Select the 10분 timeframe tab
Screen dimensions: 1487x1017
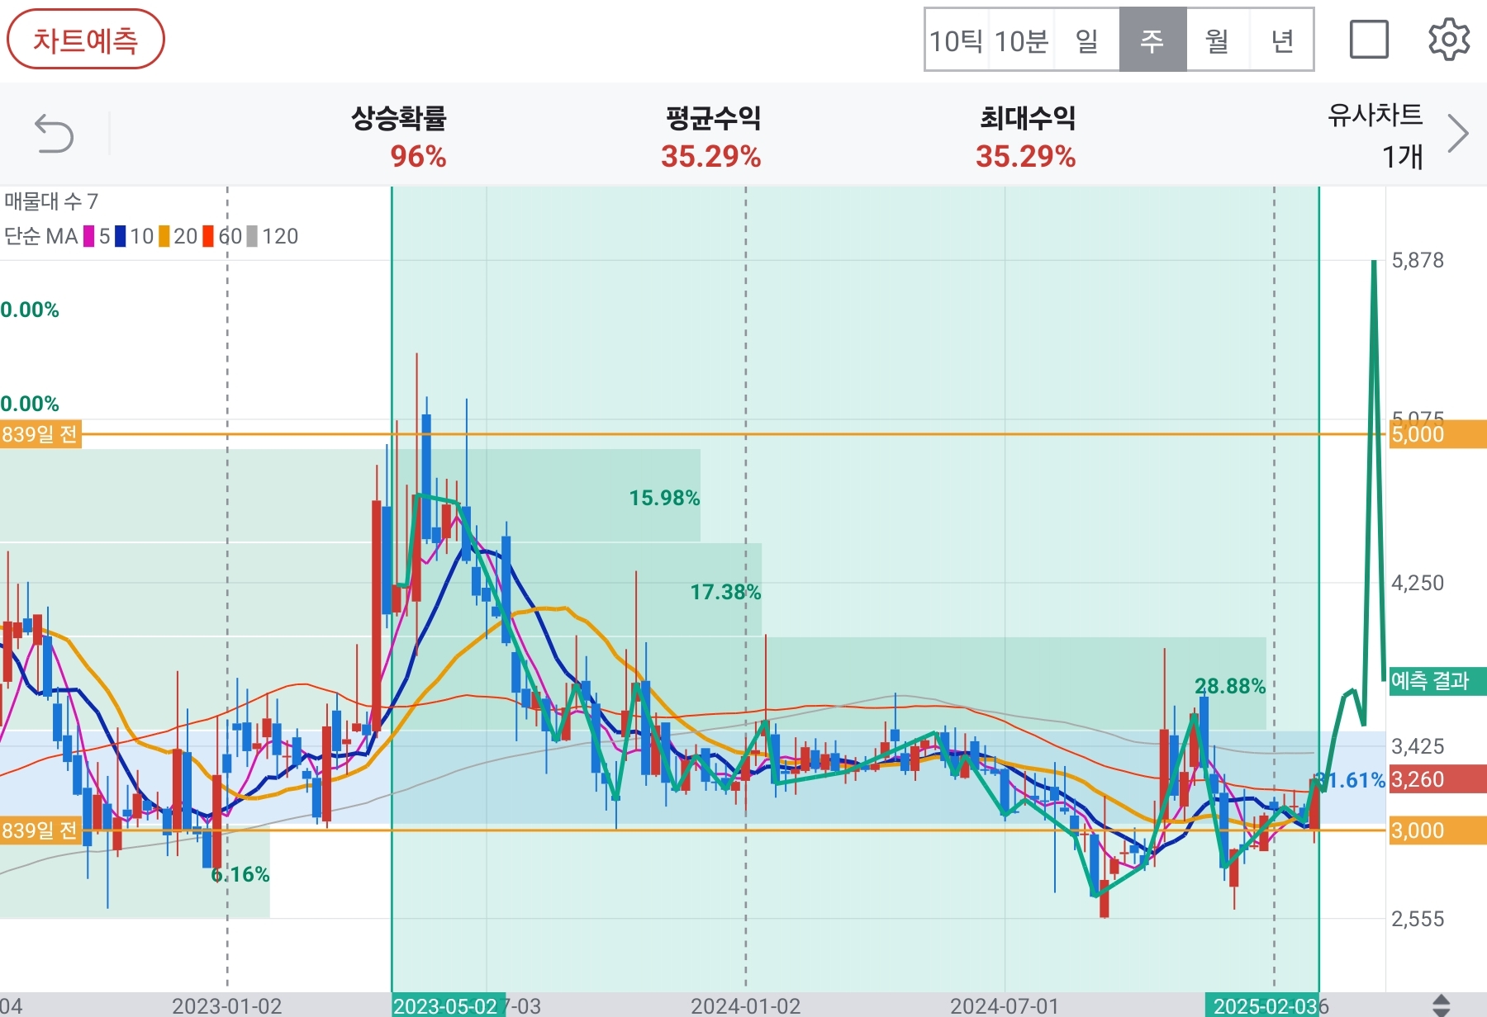pos(1022,40)
